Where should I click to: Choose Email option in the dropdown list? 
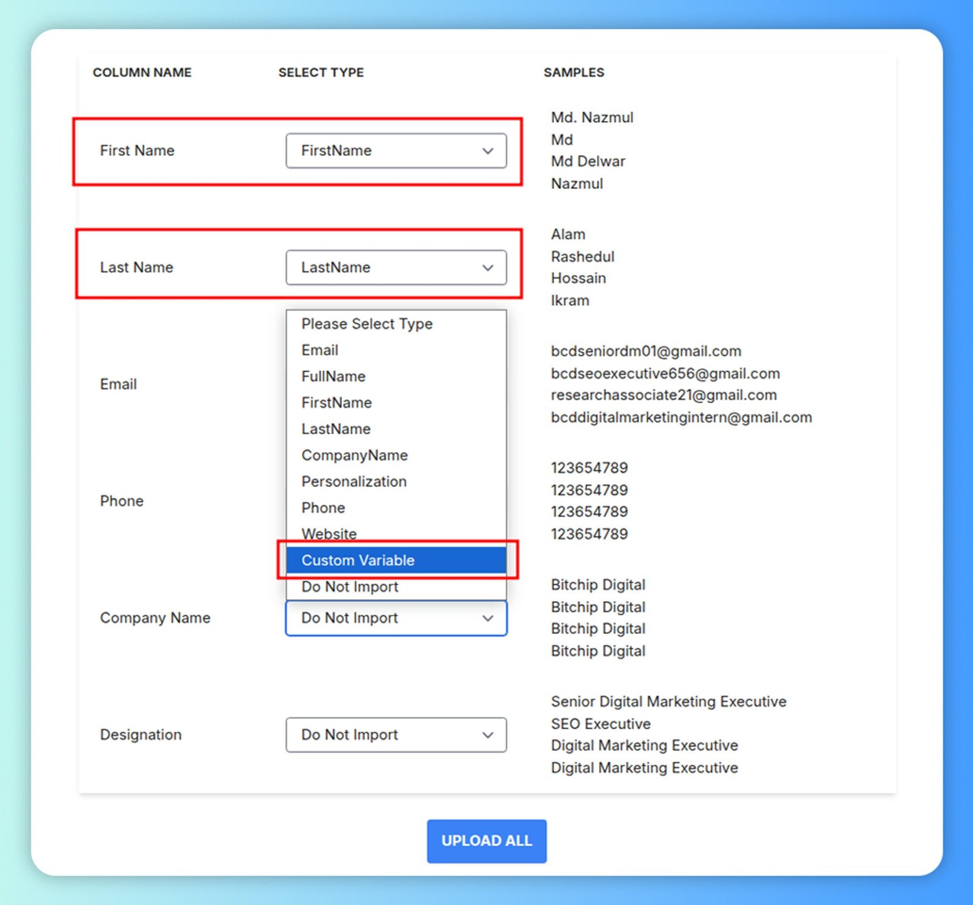coord(320,350)
